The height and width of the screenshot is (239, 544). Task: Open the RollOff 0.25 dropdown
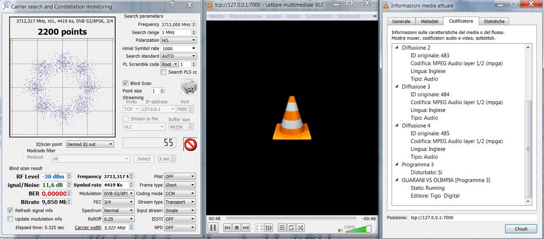[x=119, y=219]
